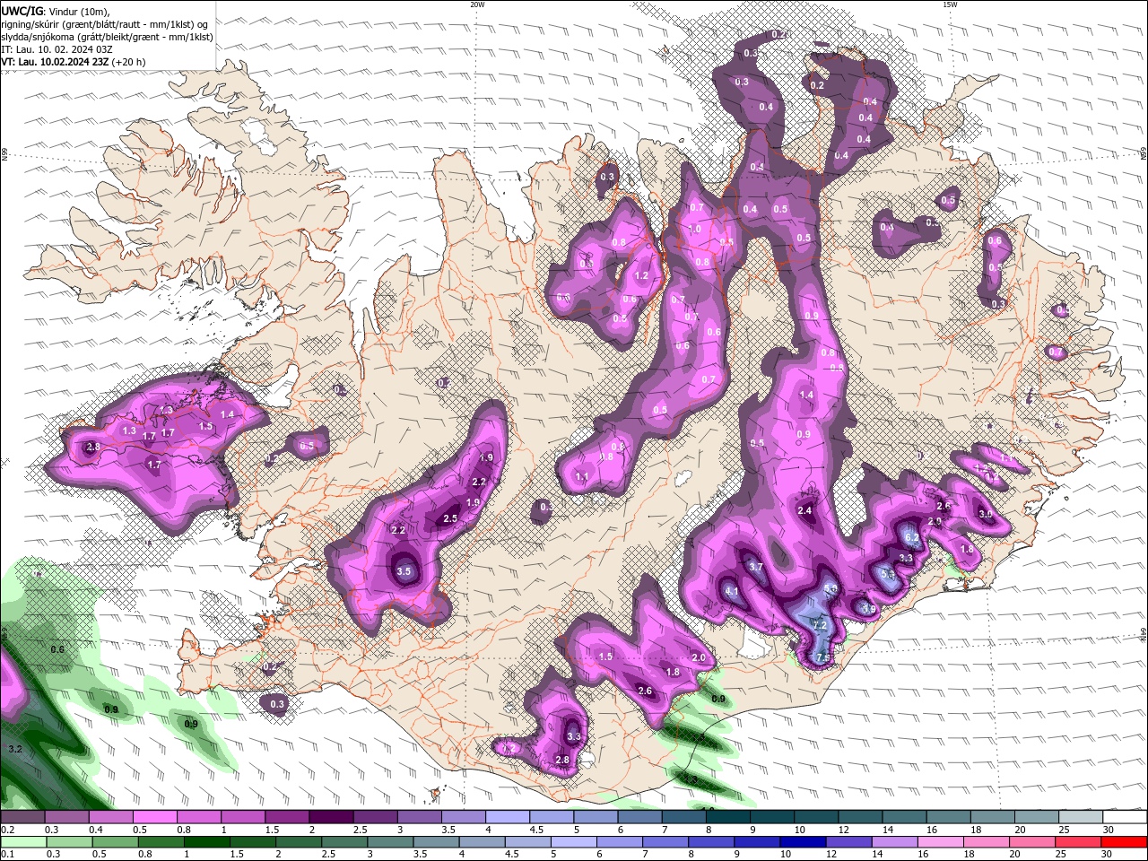Click the darkest purple 2 snow-scale swatch
This screenshot has height=861, width=1148.
(x=331, y=817)
